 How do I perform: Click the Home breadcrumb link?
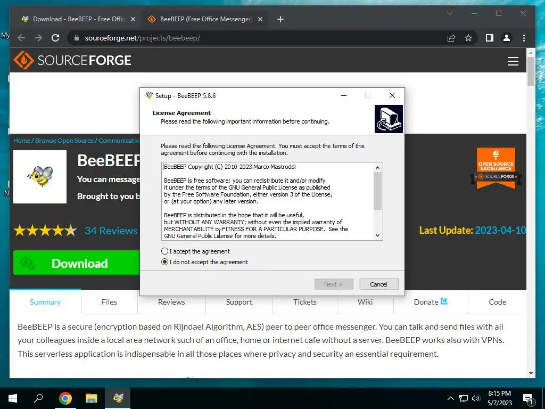point(21,141)
